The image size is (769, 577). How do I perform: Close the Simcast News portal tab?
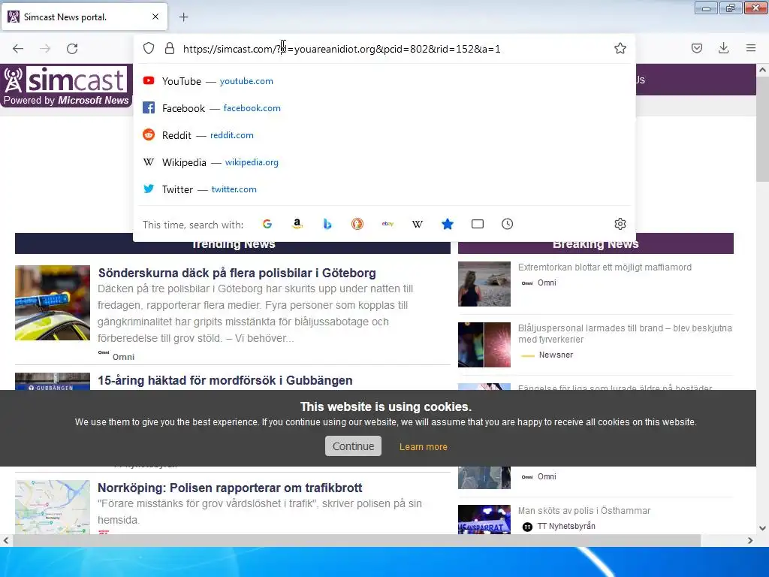[x=155, y=17]
